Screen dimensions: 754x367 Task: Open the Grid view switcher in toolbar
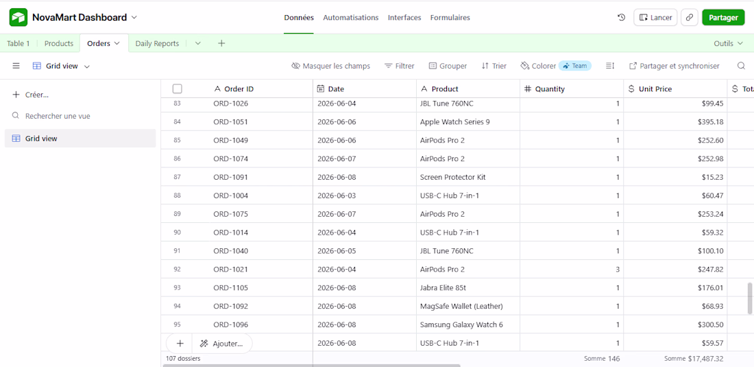click(x=61, y=66)
